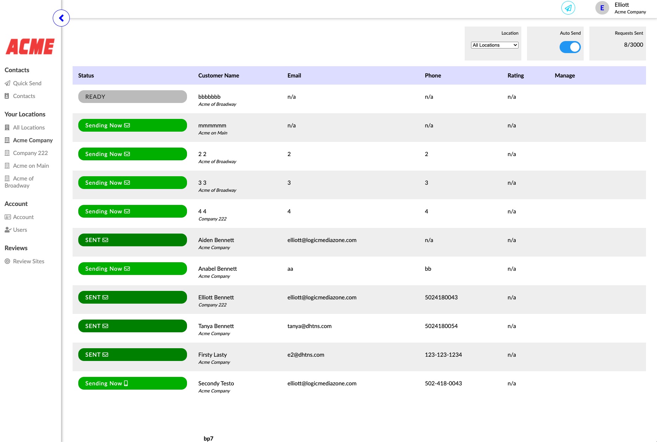The width and height of the screenshot is (657, 442).
Task: Click the Sending Now button for mmmmmm
Action: click(132, 125)
